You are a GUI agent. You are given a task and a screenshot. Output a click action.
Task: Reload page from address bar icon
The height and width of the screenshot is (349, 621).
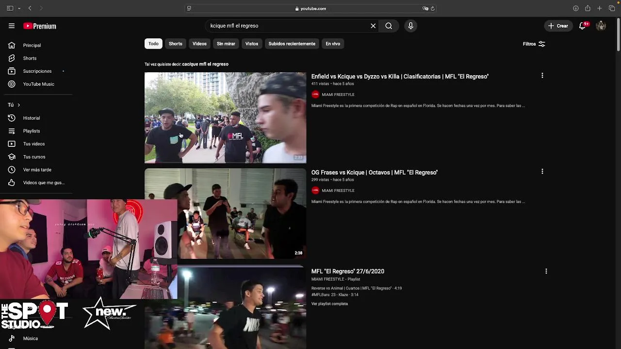click(432, 8)
